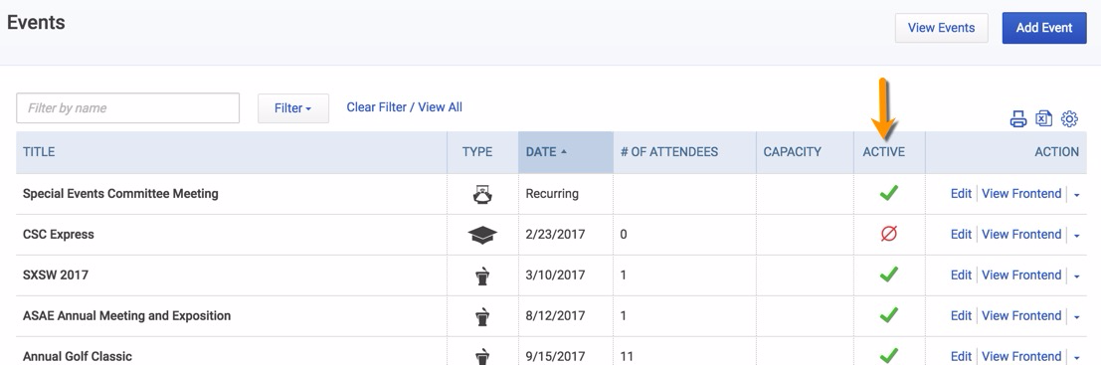1101x365 pixels.
Task: Click the meeting type icon for Special Events Committee
Action: tap(482, 194)
